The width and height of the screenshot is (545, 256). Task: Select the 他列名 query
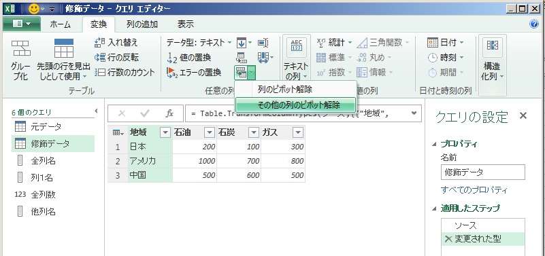point(53,211)
